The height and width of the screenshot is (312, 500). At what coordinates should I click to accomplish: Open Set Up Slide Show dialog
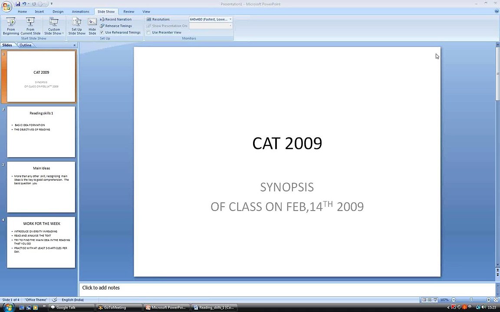coord(77,26)
